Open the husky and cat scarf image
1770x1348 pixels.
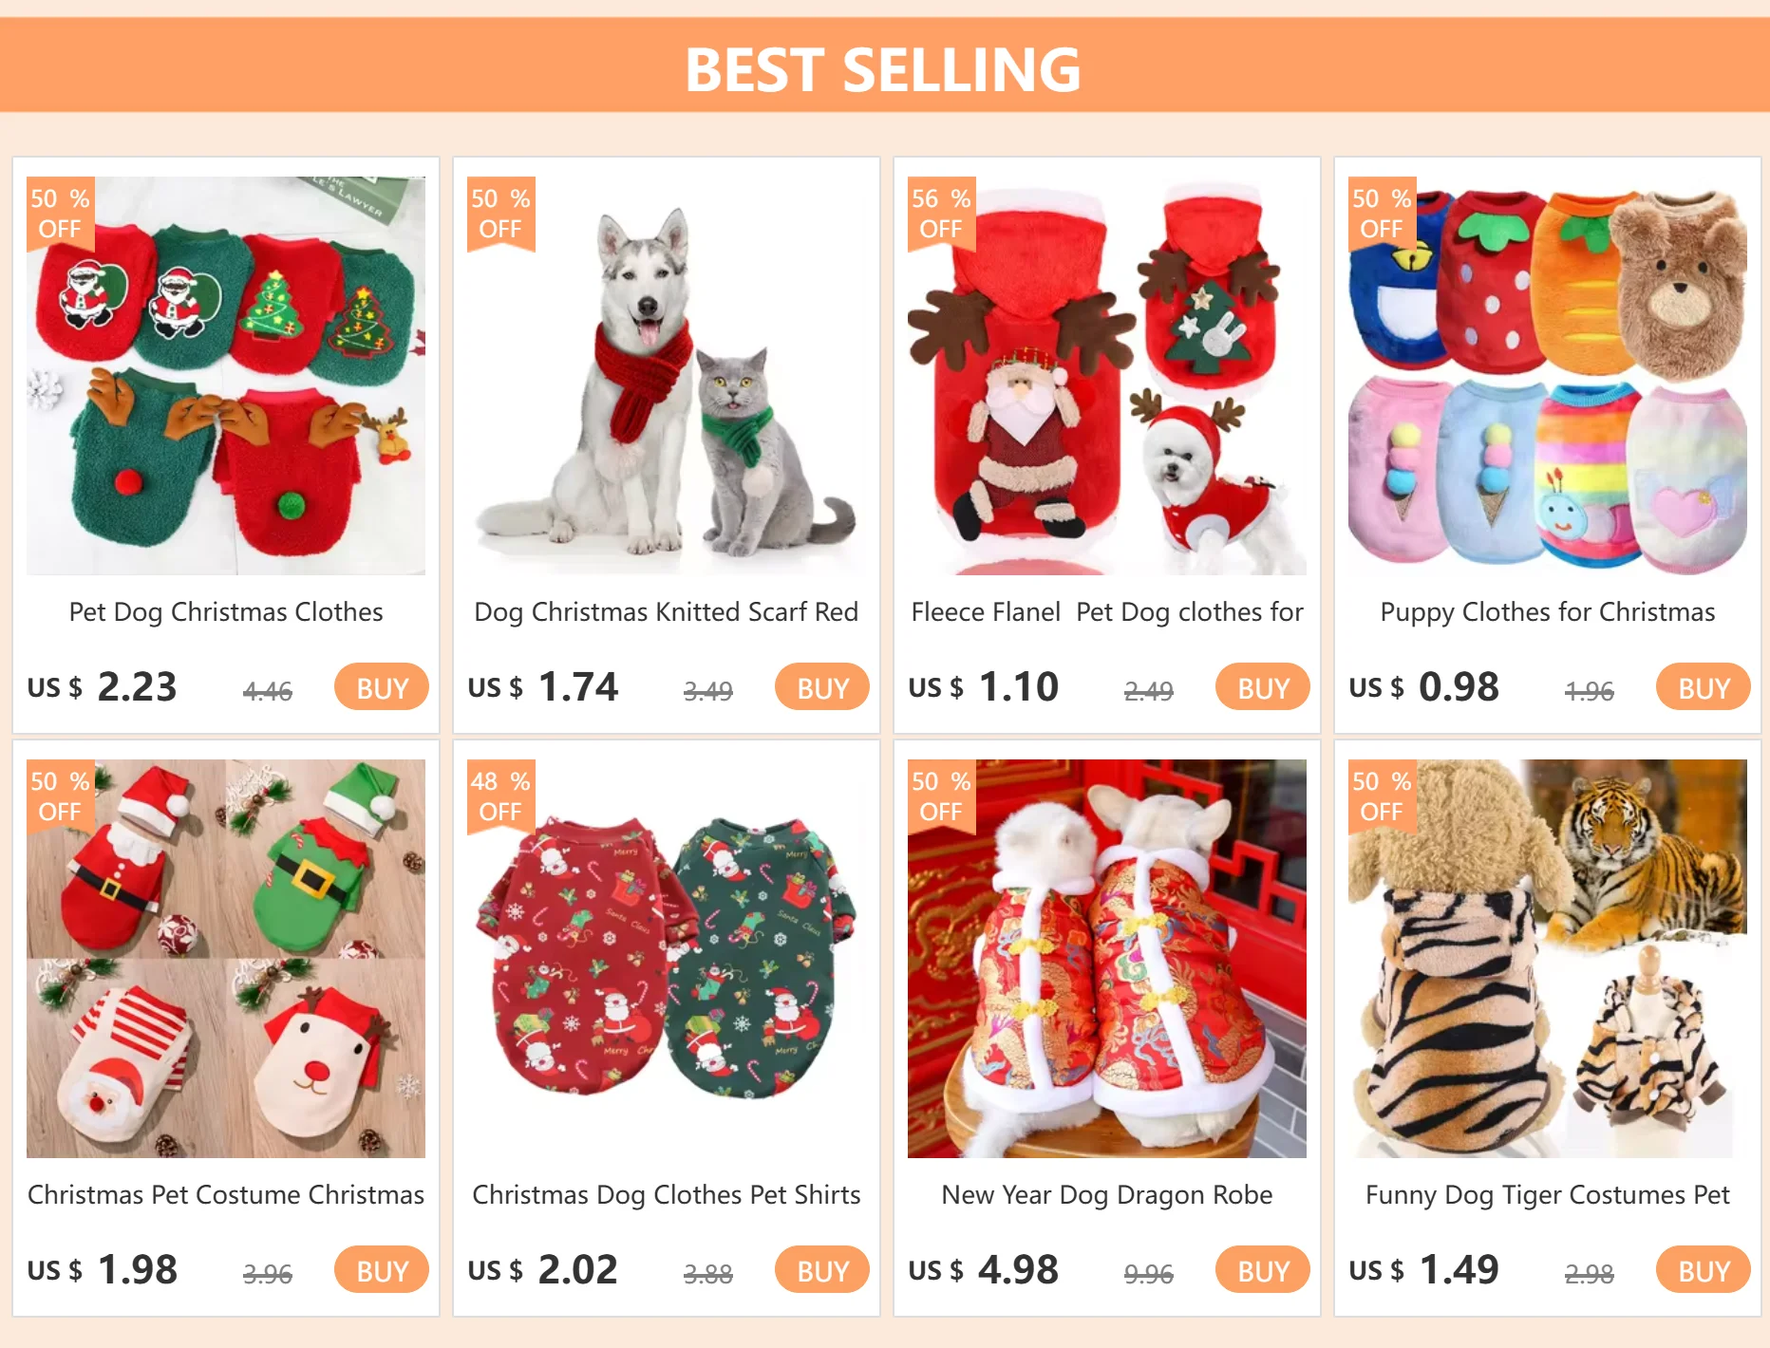(667, 376)
